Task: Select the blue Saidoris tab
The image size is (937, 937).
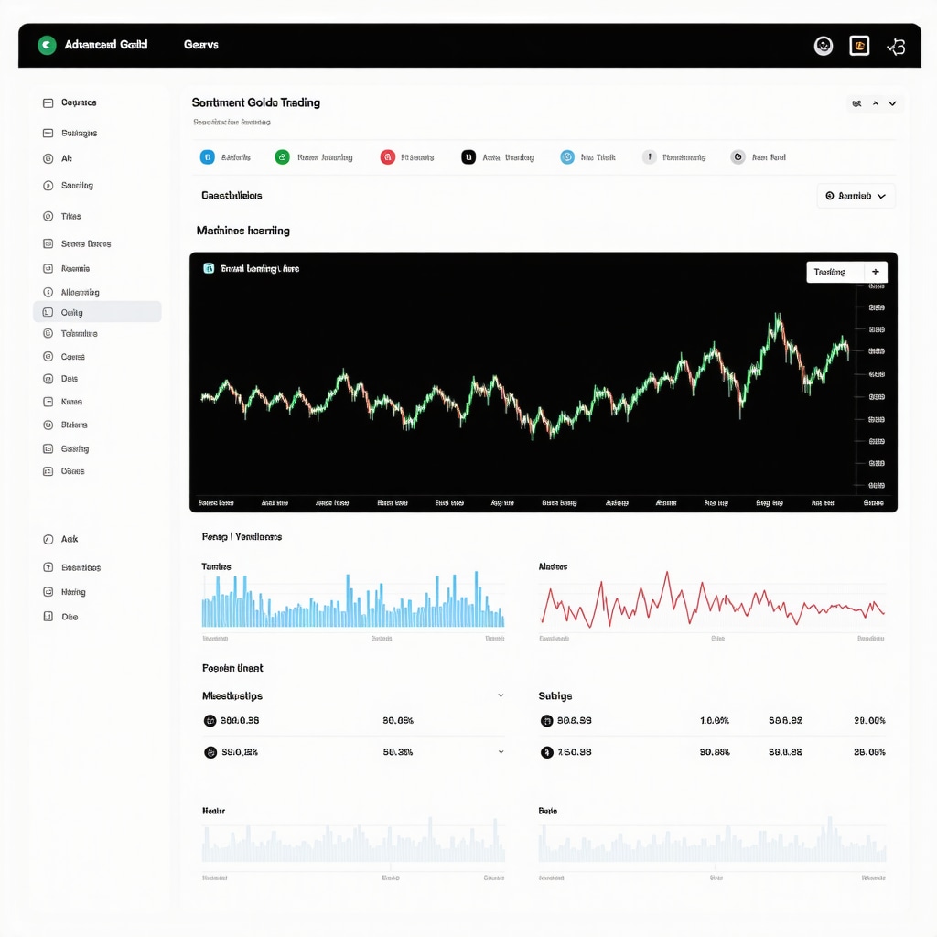Action: tap(225, 157)
